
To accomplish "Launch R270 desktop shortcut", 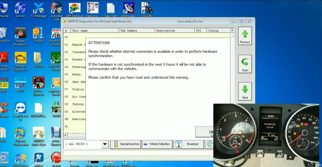I will pos(20,85).
